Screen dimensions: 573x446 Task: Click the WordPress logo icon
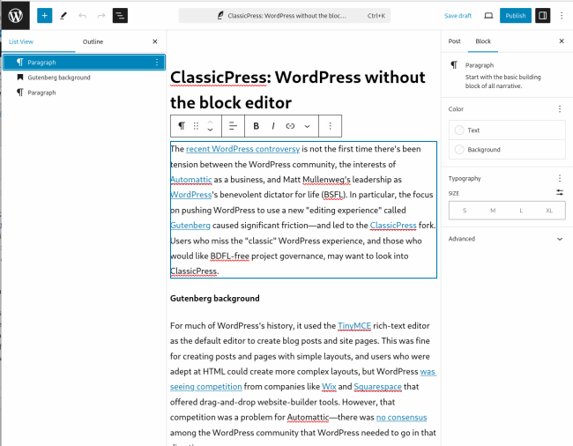(17, 15)
